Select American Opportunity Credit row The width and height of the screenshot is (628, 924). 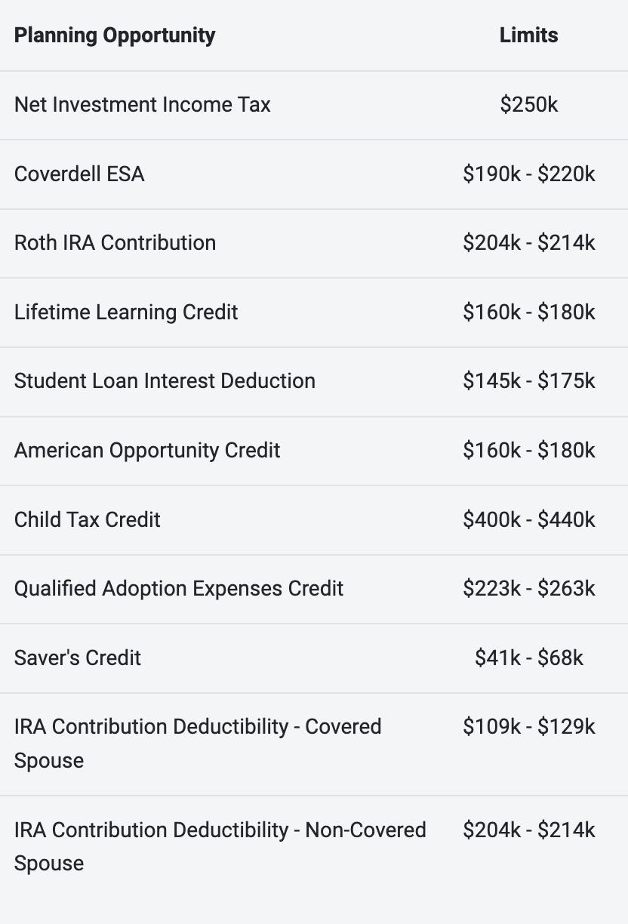coord(314,451)
